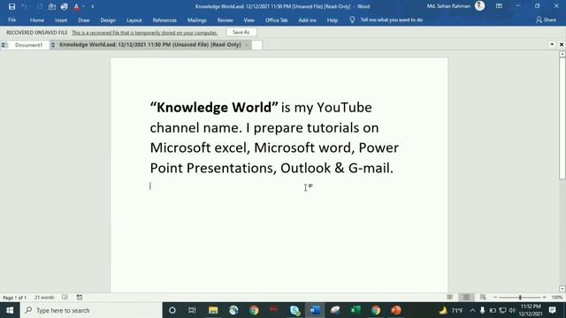The image size is (566, 318).
Task: Click the Quick Print icon in Quick Access Toolbar
Action: (65, 6)
